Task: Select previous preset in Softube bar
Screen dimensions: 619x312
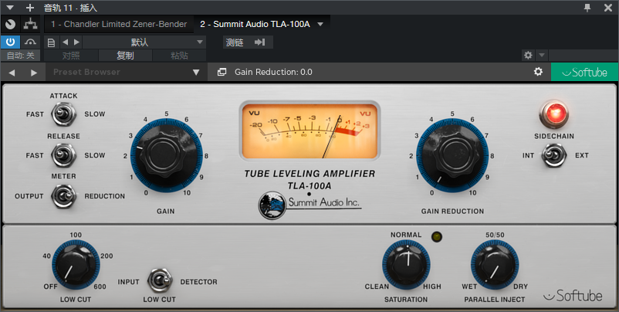Action: pyautogui.click(x=12, y=73)
